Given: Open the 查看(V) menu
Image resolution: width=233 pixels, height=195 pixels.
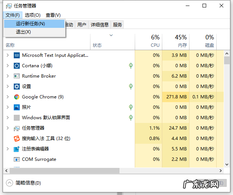Looking at the screenshot, I should coord(53,15).
